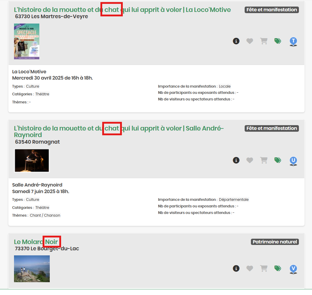Image resolution: width=312 pixels, height=295 pixels.
Task: Open green tags icon for Le Molard Noir
Action: click(x=277, y=268)
